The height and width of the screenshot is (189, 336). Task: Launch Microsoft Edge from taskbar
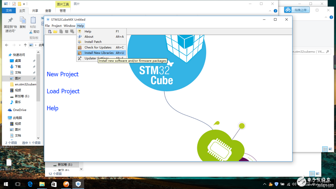coord(30,184)
